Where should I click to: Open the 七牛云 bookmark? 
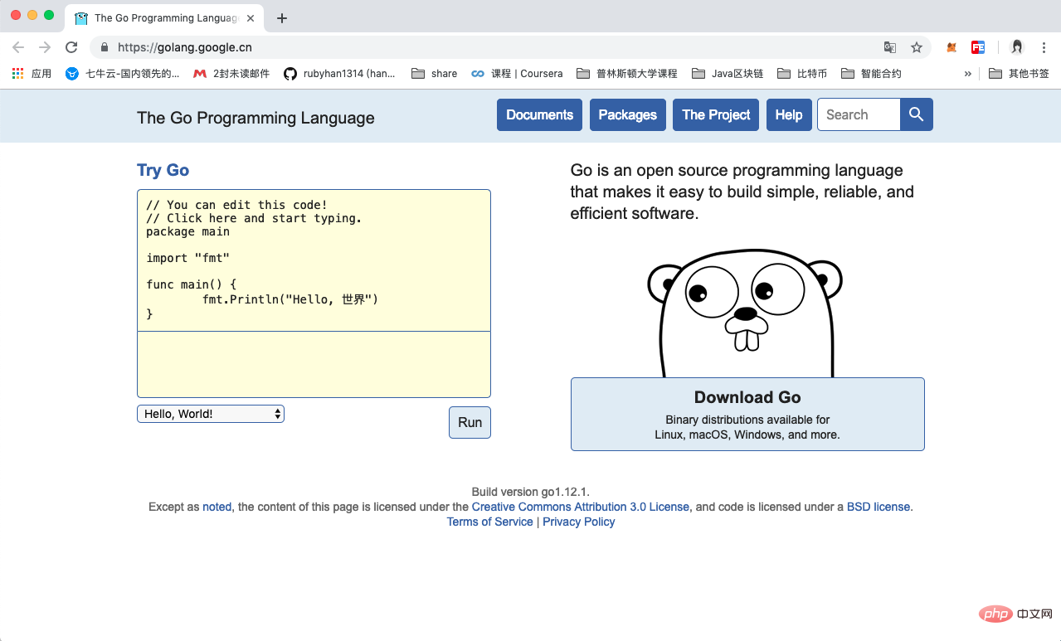click(123, 74)
